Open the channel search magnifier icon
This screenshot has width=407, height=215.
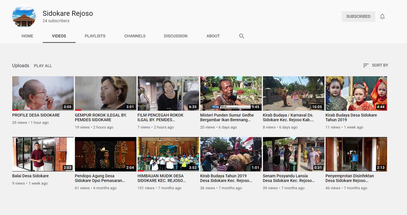point(242,36)
